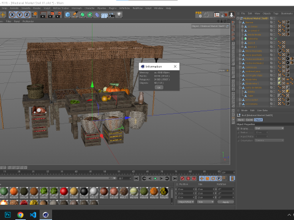Switch the coordinate system icon
This screenshot has width=294, height=220.
tap(34, 15)
